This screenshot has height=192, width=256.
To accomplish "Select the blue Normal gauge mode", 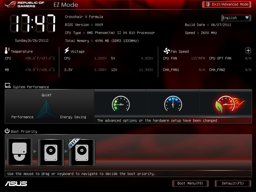I will point(173,103).
